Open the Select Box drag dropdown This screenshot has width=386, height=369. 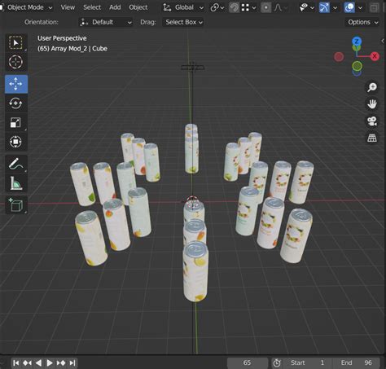tap(183, 22)
